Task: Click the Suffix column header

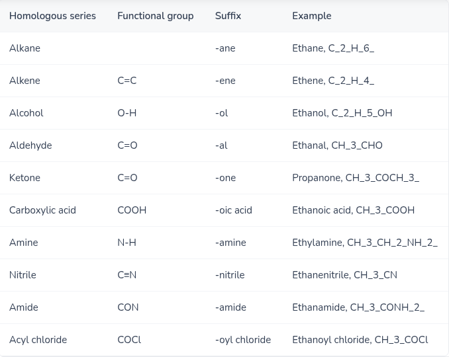Action: coord(228,16)
